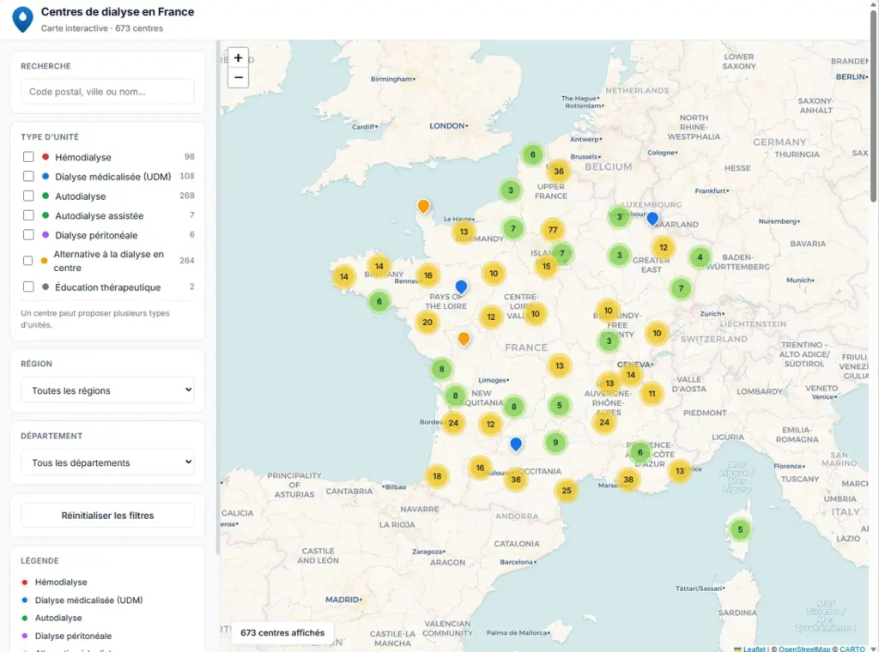Toggle the Éducation thérapeutique checkbox
879x652 pixels.
[x=28, y=287]
